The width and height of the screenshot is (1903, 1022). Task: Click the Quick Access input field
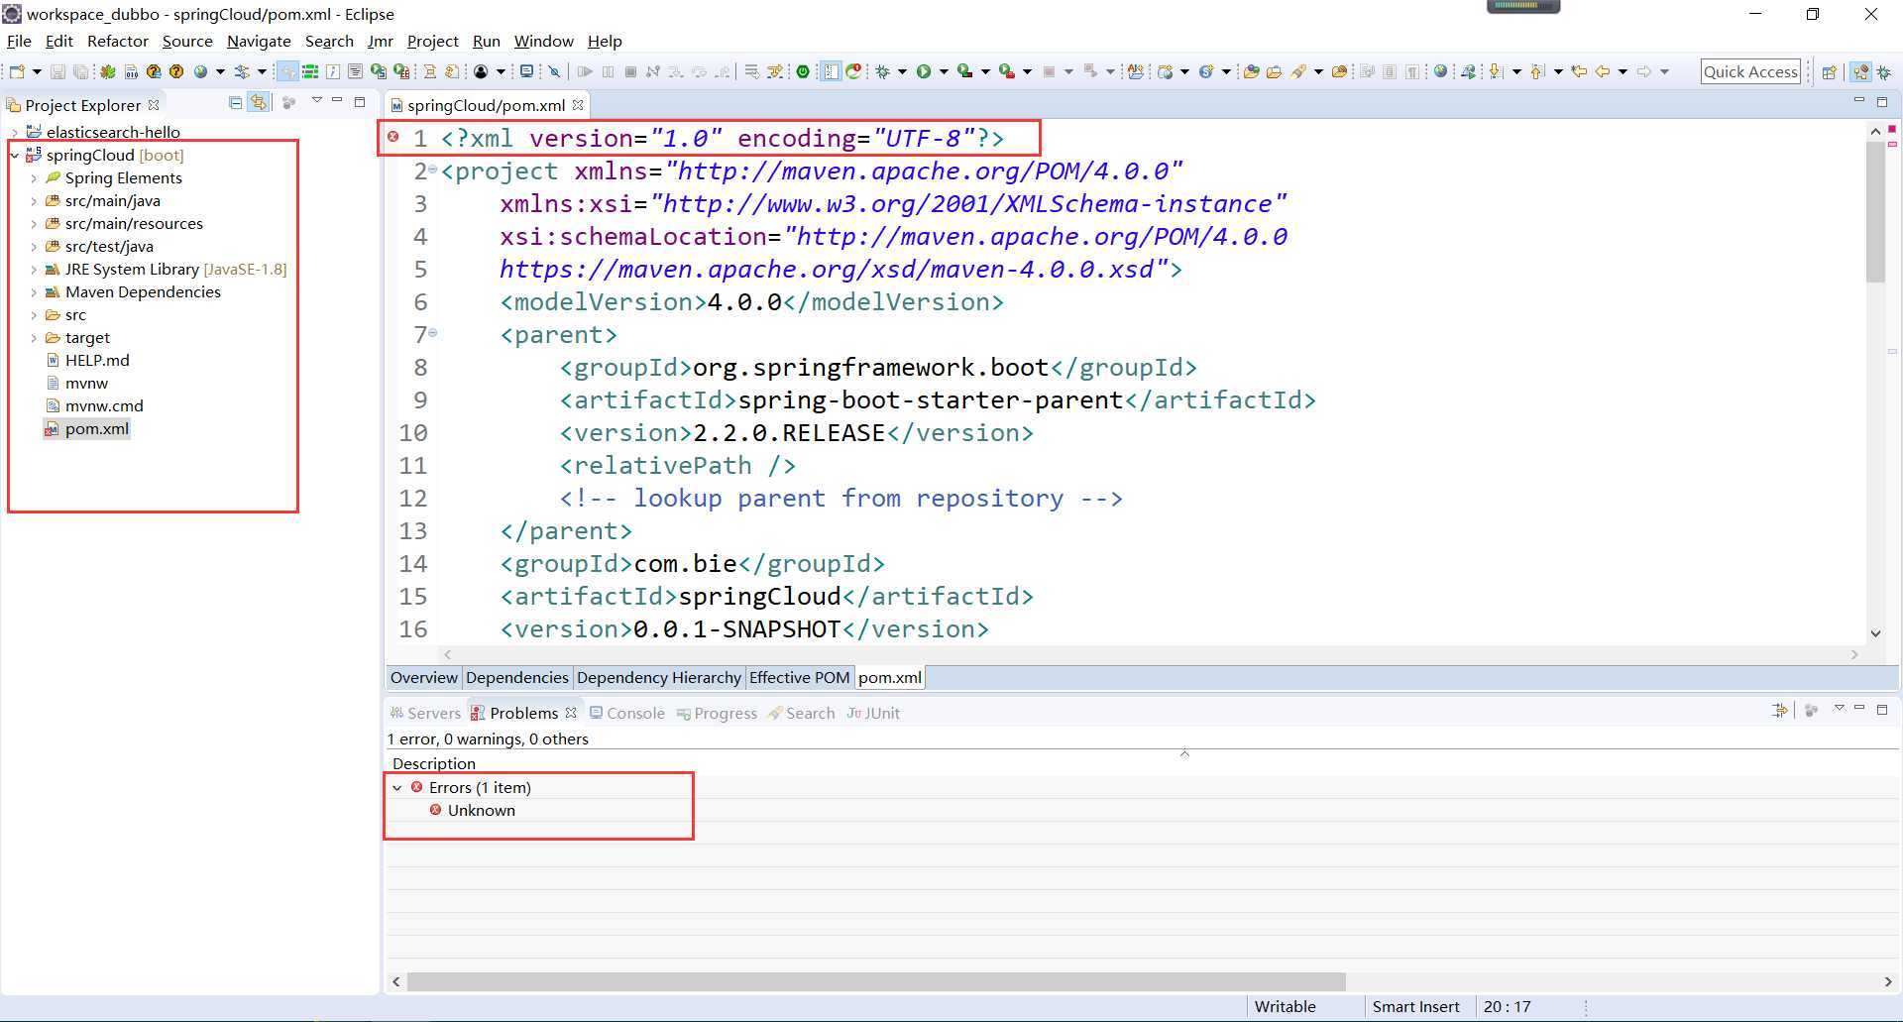(1750, 71)
